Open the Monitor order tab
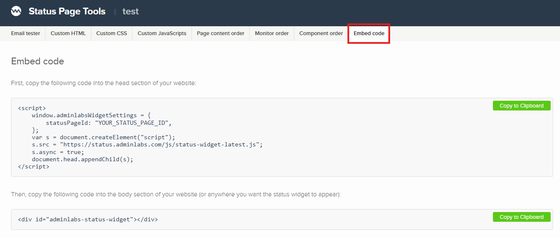Viewport: 560px width, 237px height. [x=272, y=33]
